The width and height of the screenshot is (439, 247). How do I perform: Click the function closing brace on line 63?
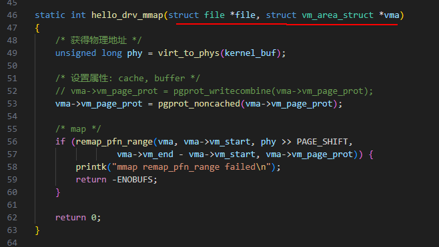point(37,230)
